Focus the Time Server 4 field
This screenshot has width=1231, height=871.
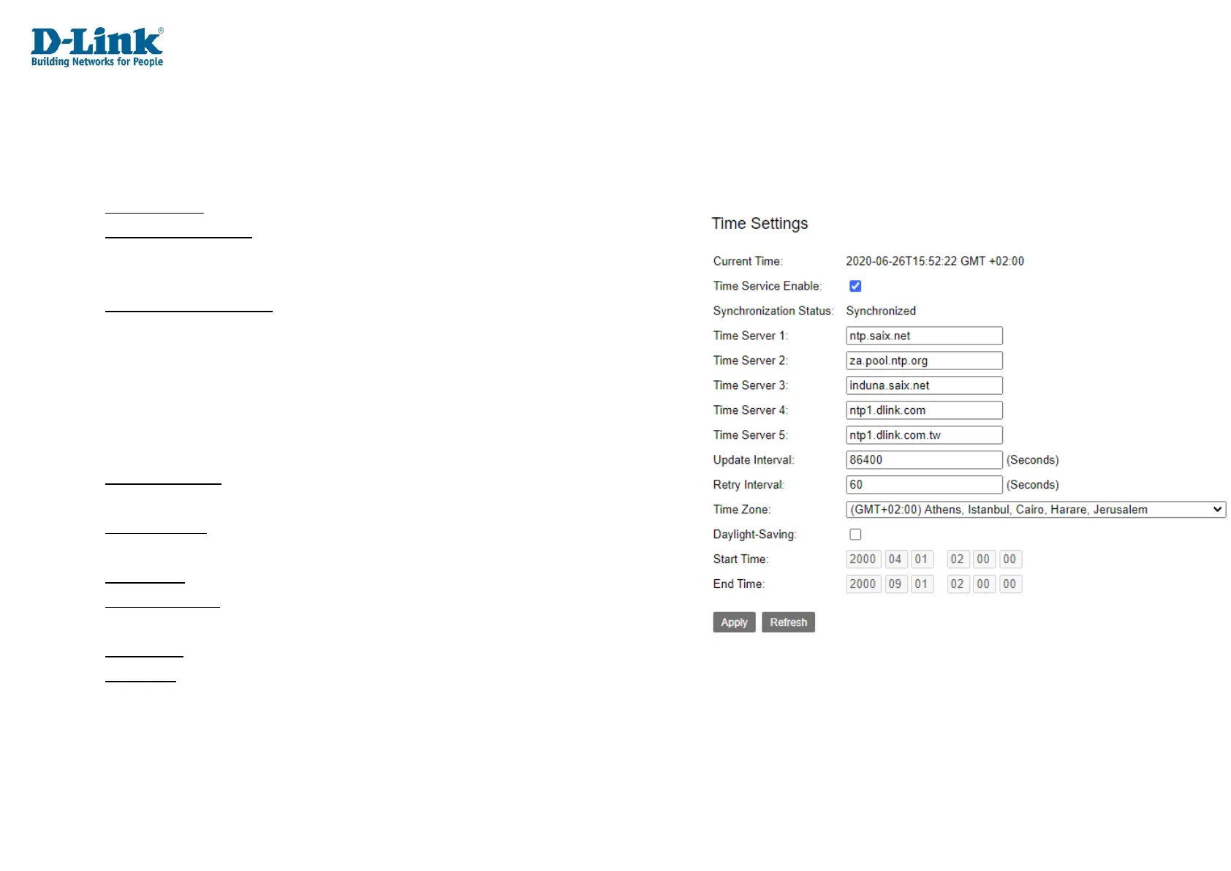(x=924, y=410)
